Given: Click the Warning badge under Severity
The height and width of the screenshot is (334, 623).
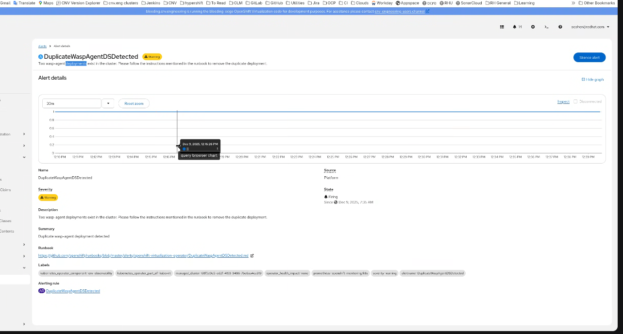Looking at the screenshot, I should 48,198.
